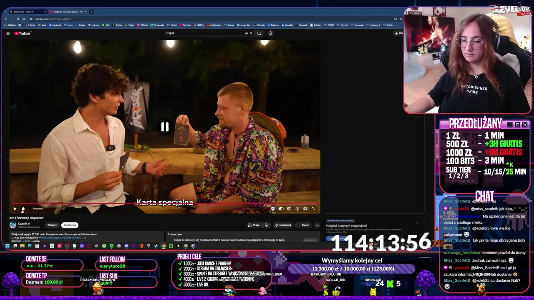Seek using the red progress bar
The height and width of the screenshot is (300, 534).
(x=165, y=204)
